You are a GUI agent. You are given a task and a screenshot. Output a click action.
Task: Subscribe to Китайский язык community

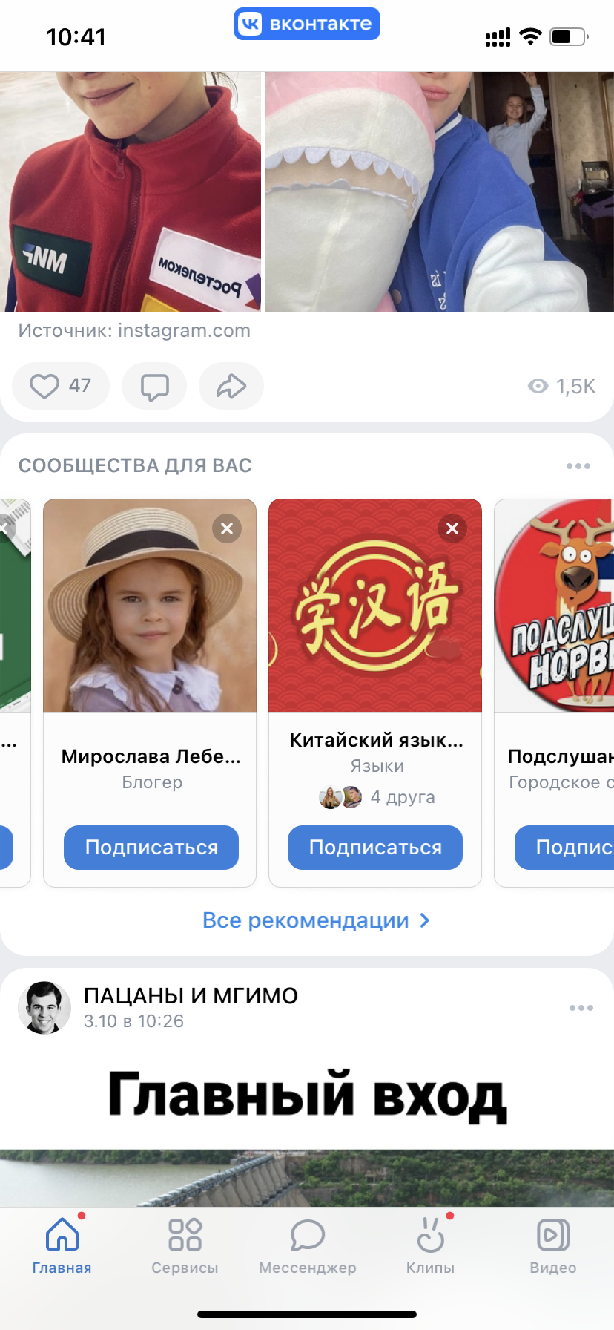coord(375,848)
